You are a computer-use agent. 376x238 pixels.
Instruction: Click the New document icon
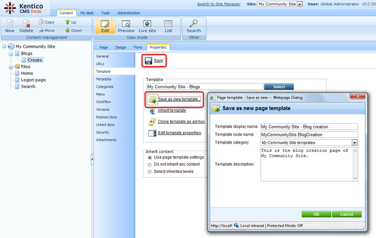click(x=10, y=24)
